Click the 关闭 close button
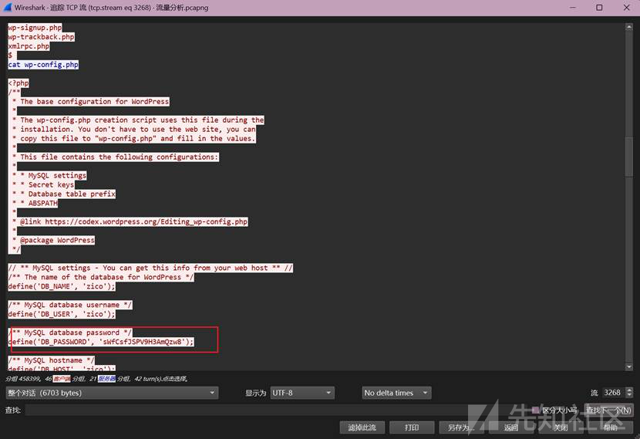 pos(561,427)
